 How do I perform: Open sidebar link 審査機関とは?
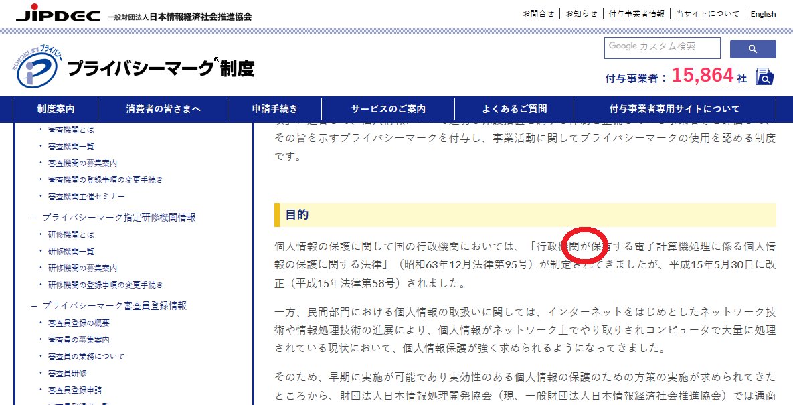71,130
